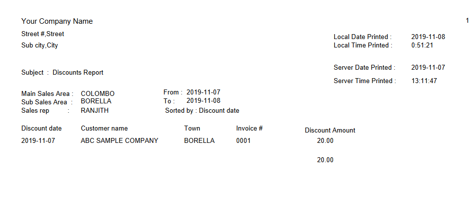Viewport: 476px width, 224px height.
Task: Select the Discounts Report subject text
Action: [78, 73]
